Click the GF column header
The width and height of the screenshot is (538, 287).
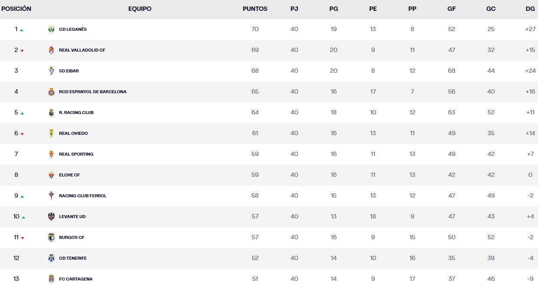[451, 9]
